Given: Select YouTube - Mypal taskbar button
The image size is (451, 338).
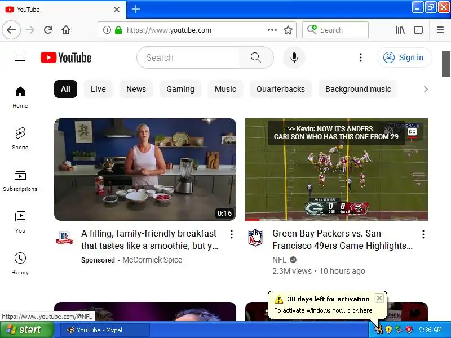Looking at the screenshot, I should pos(105,330).
